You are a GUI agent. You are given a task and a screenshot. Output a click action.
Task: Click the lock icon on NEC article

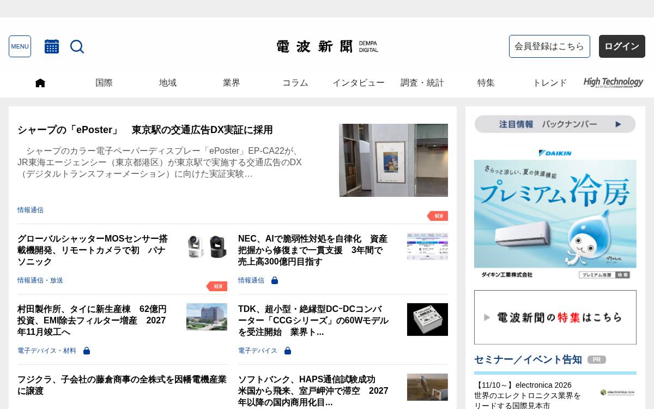click(275, 280)
